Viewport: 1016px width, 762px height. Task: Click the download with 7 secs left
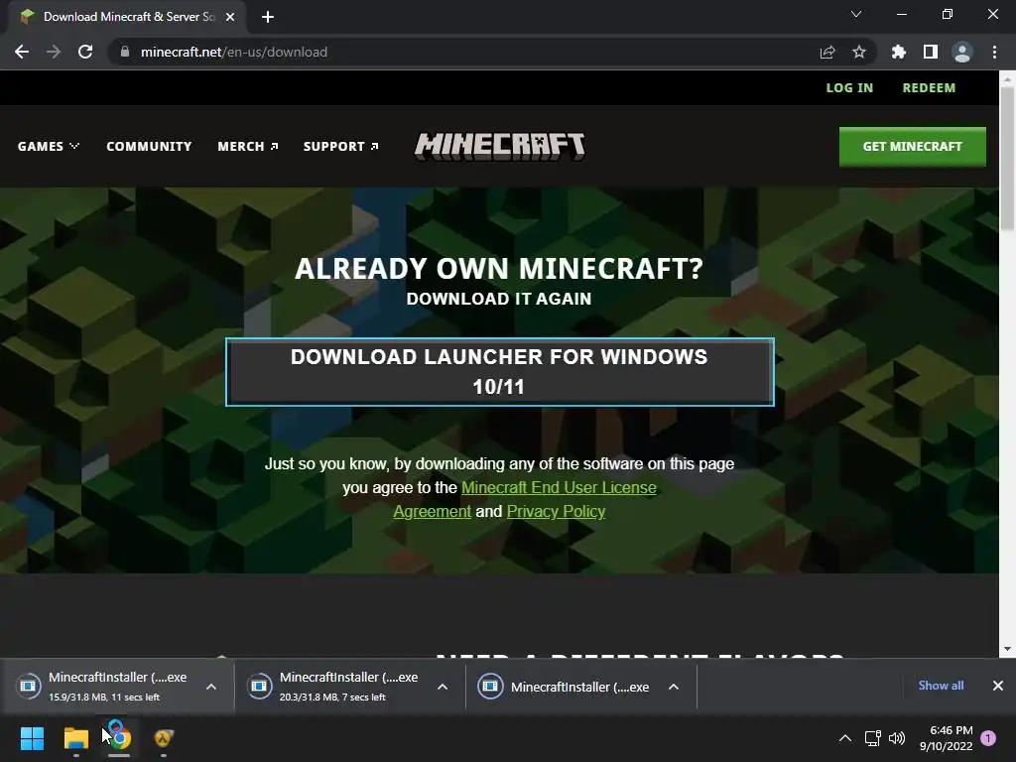339,687
